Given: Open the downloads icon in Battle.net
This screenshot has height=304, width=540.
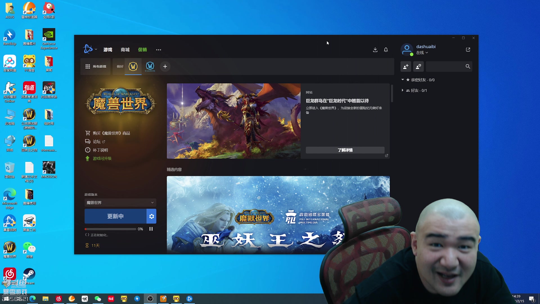Looking at the screenshot, I should tap(375, 50).
